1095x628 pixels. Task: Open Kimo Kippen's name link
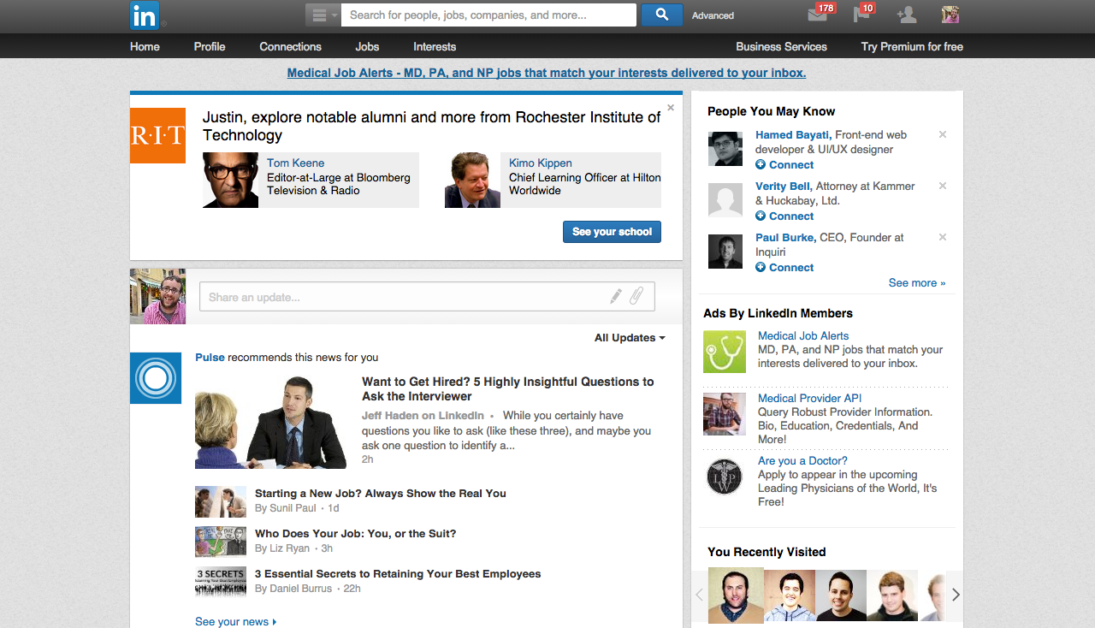541,163
